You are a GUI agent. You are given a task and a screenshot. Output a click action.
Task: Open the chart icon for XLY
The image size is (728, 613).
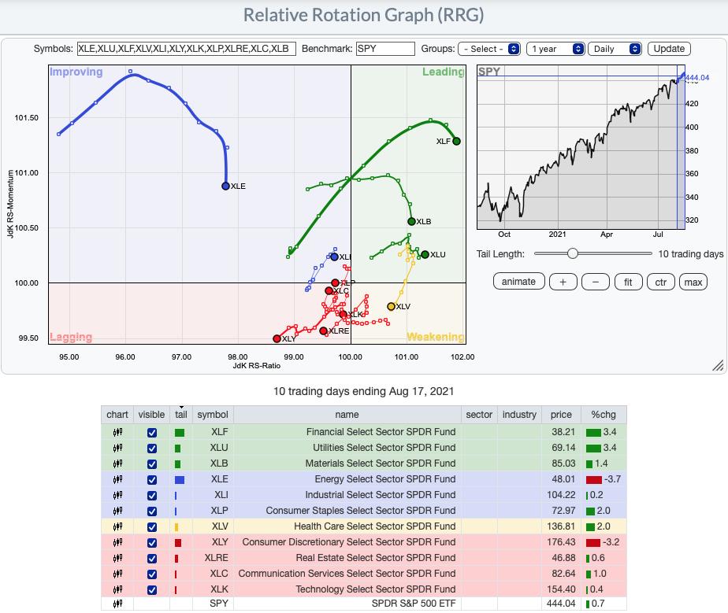click(117, 542)
